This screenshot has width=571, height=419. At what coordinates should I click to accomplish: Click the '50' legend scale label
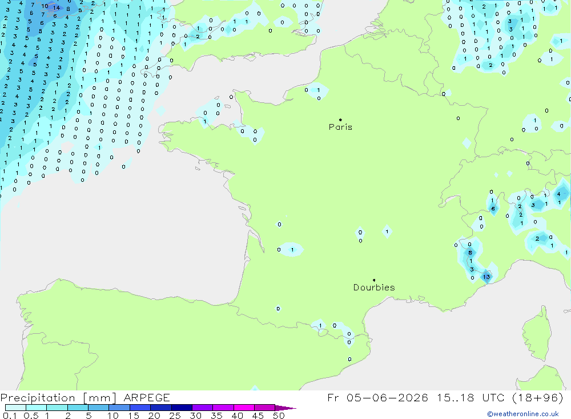coord(279,416)
